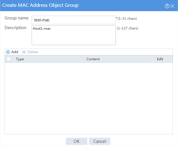Click the Group name label
Screen dimensions: 178x146
point(17,18)
